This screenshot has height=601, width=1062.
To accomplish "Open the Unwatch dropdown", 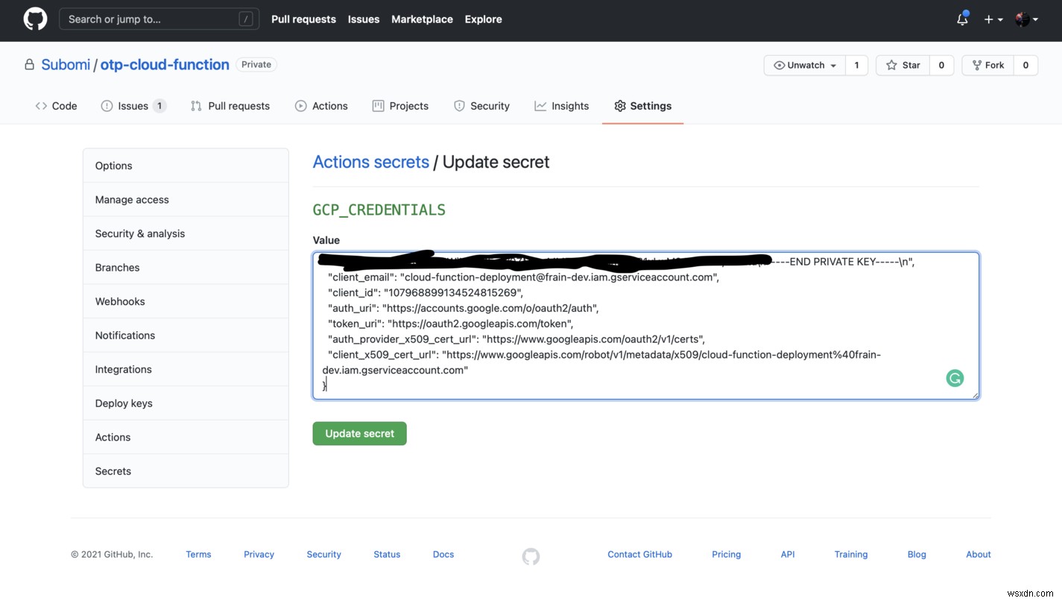I will tap(805, 66).
